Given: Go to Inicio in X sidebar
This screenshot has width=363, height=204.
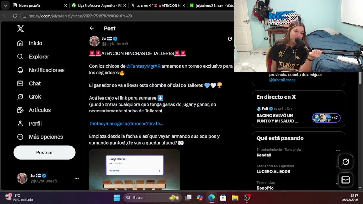Looking at the screenshot, I should (x=29, y=43).
